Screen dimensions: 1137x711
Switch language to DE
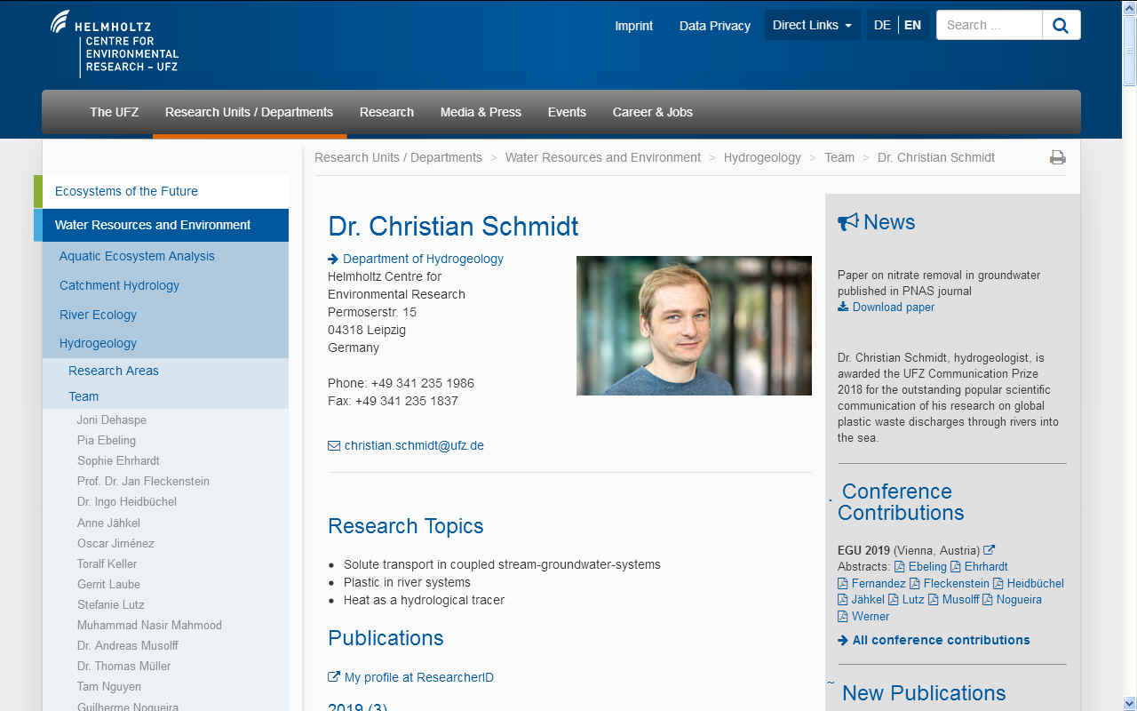click(x=882, y=25)
